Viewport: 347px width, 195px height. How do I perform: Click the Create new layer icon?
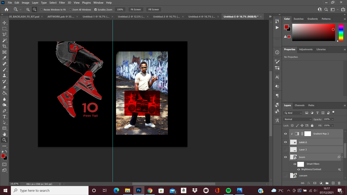[333, 183]
